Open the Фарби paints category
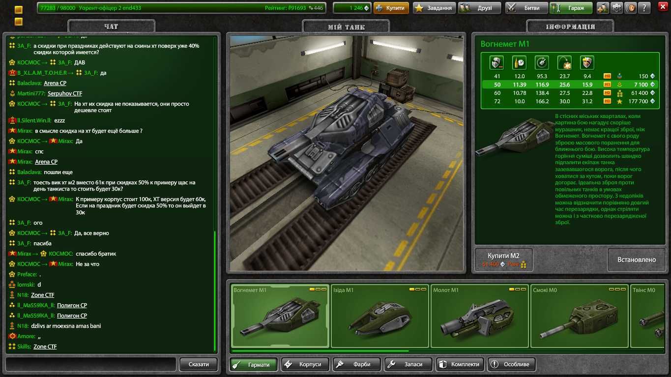The image size is (671, 377). tap(357, 364)
